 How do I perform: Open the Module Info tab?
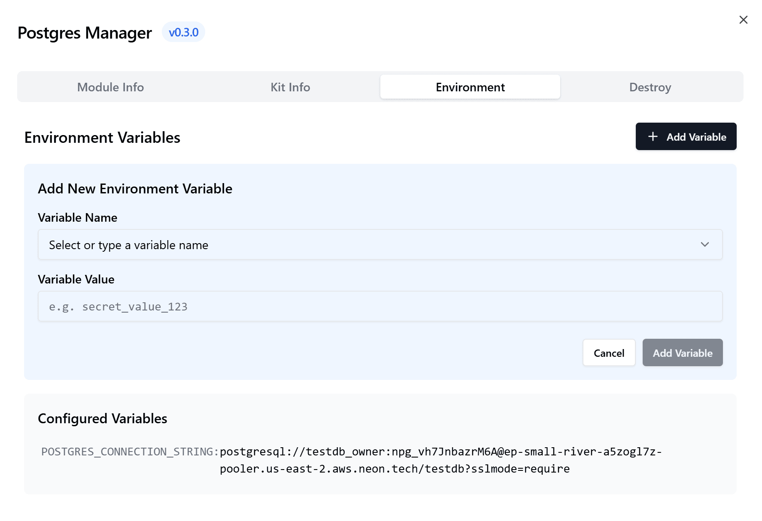click(x=110, y=87)
